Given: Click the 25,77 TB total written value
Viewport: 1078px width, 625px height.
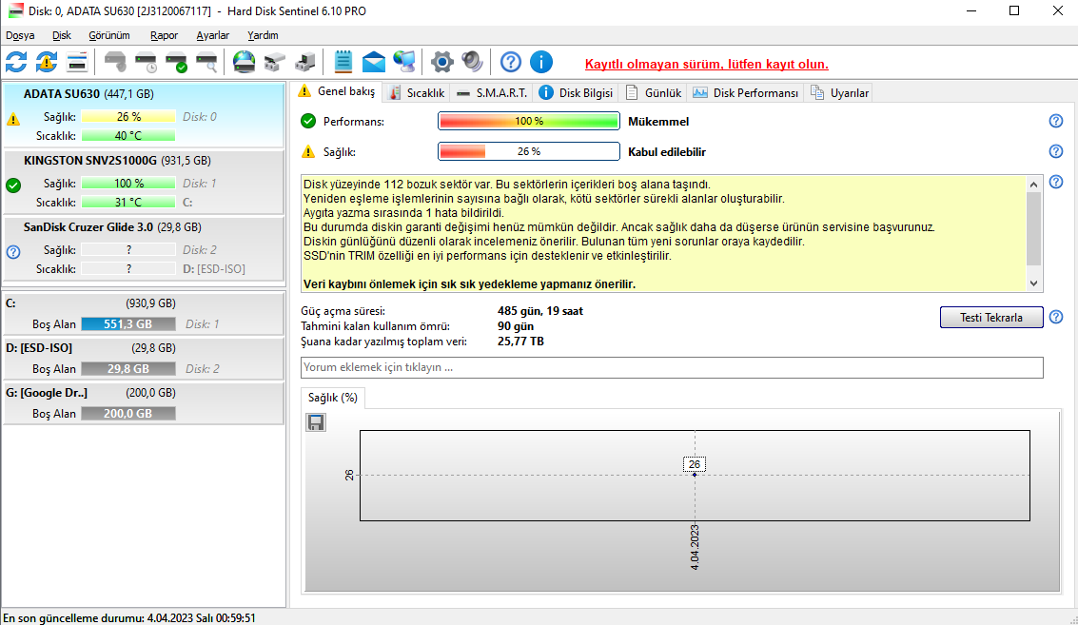Looking at the screenshot, I should coord(520,341).
